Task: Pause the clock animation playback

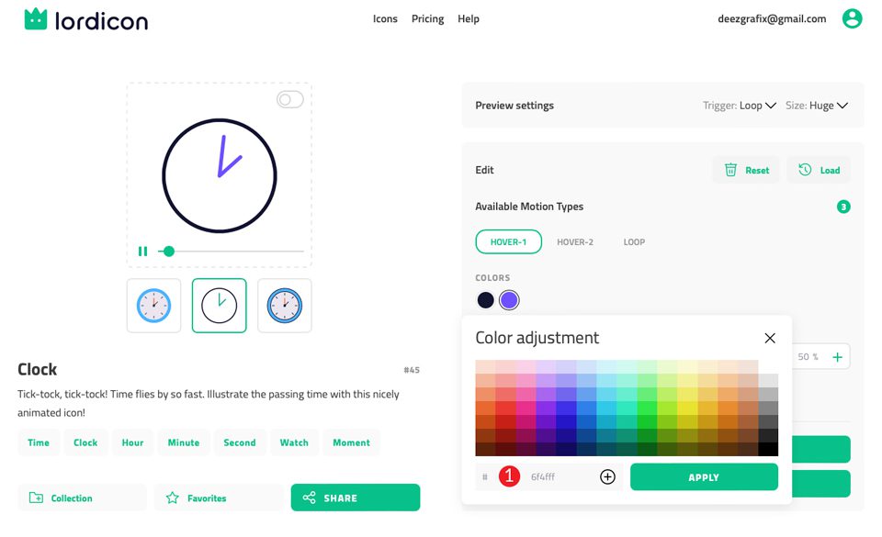Action: click(x=143, y=251)
